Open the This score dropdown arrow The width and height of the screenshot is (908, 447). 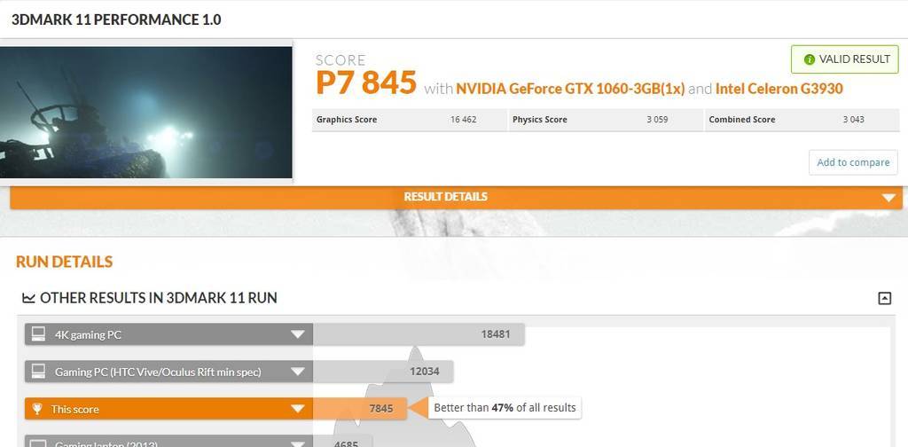pyautogui.click(x=298, y=409)
